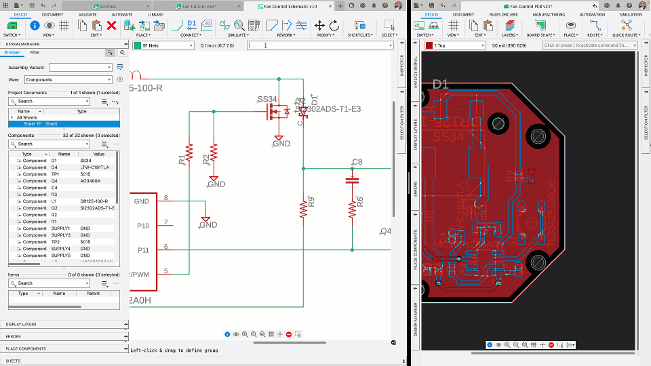Click the red Delete X icon in Edit
Viewport: 651px width, 366px height.
coord(112,26)
